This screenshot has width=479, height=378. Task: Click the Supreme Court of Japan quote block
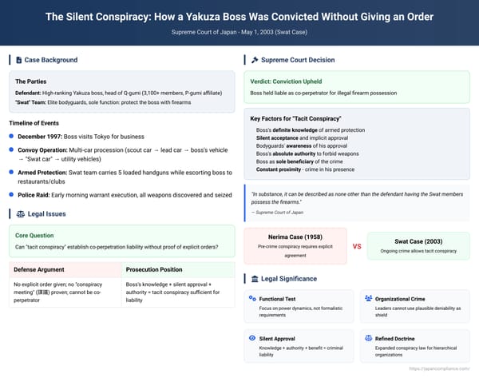coord(357,203)
